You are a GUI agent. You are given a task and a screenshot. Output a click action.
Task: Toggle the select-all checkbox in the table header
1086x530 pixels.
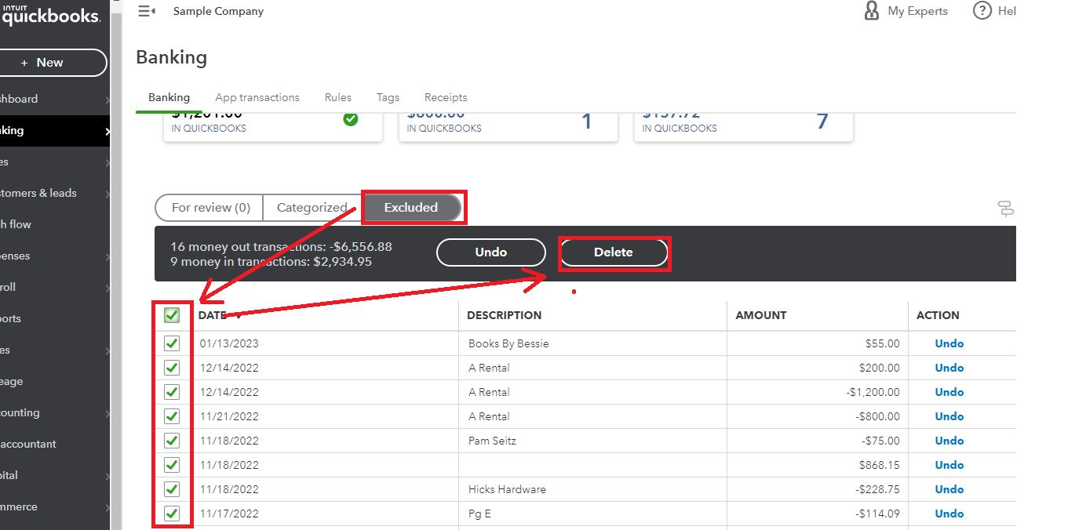[x=172, y=315]
